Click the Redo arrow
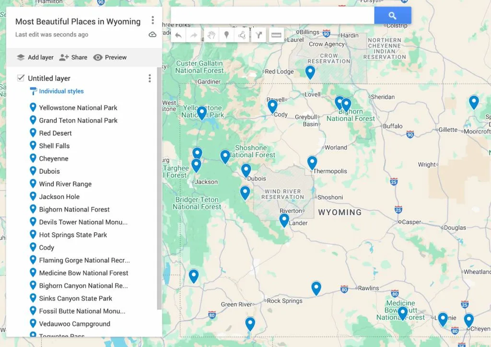 point(194,35)
